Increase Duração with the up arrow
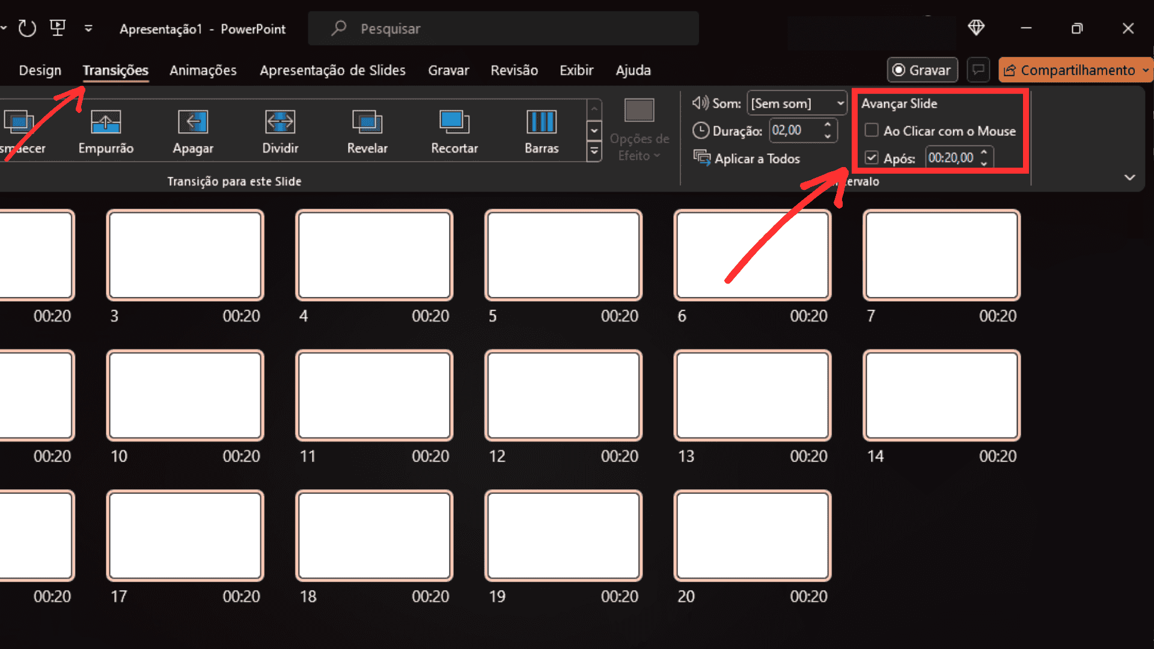Image resolution: width=1154 pixels, height=649 pixels. [828, 124]
